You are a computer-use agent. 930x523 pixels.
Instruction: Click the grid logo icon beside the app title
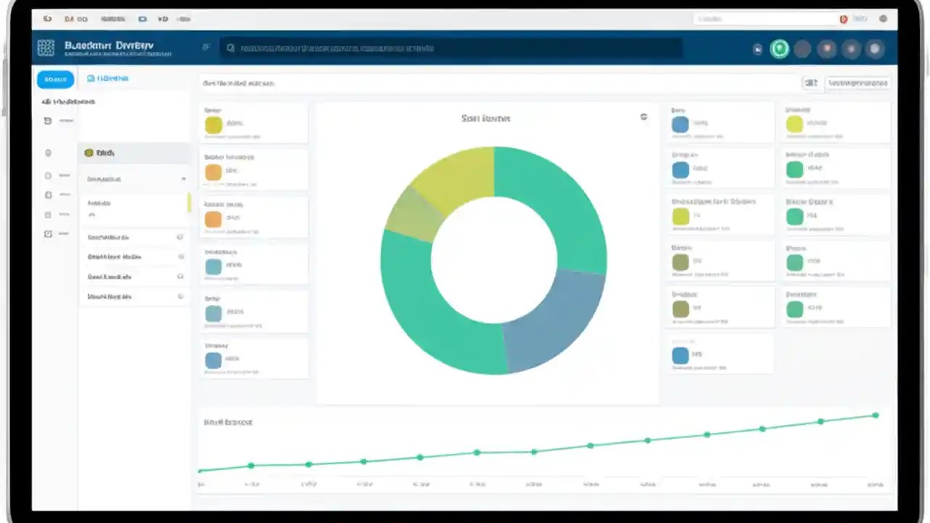(46, 47)
